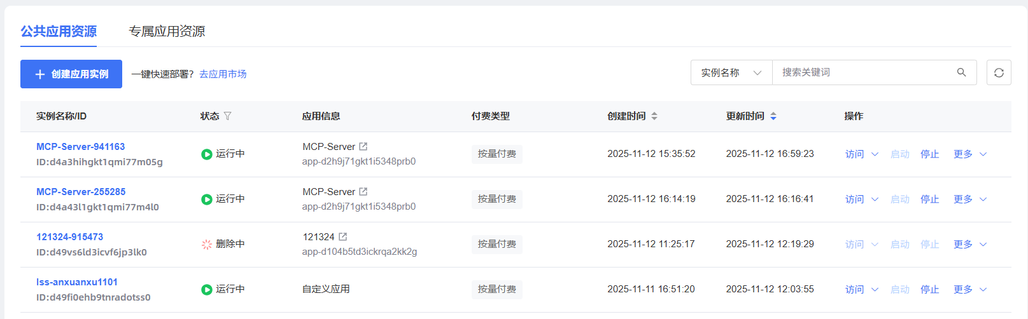Screen dimensions: 1028x319
Task: Sort by update time arrows
Action: point(773,116)
